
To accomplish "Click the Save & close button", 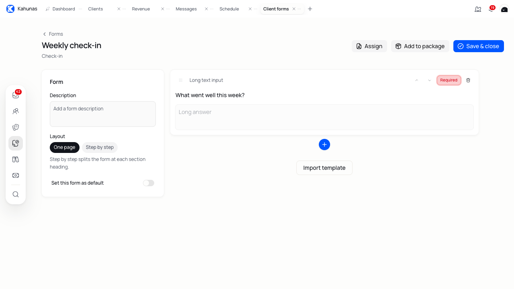I will pyautogui.click(x=479, y=46).
